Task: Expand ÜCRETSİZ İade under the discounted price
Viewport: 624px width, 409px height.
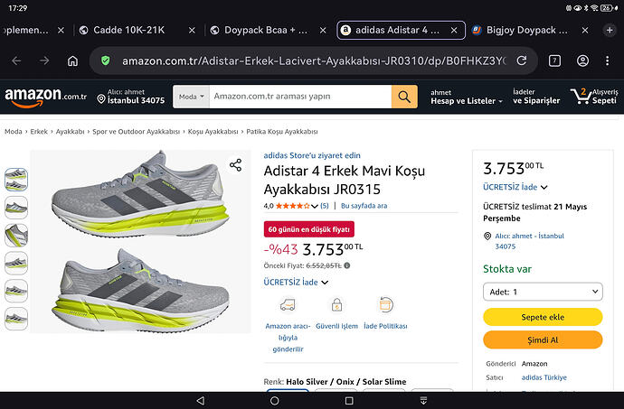Action: [x=296, y=283]
